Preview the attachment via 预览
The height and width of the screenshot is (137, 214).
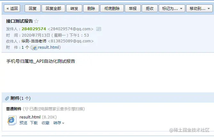click(23, 123)
